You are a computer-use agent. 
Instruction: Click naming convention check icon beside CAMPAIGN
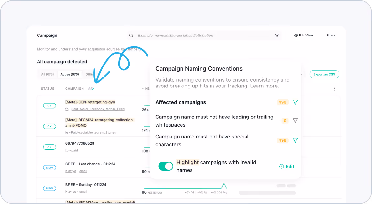pyautogui.click(x=91, y=89)
